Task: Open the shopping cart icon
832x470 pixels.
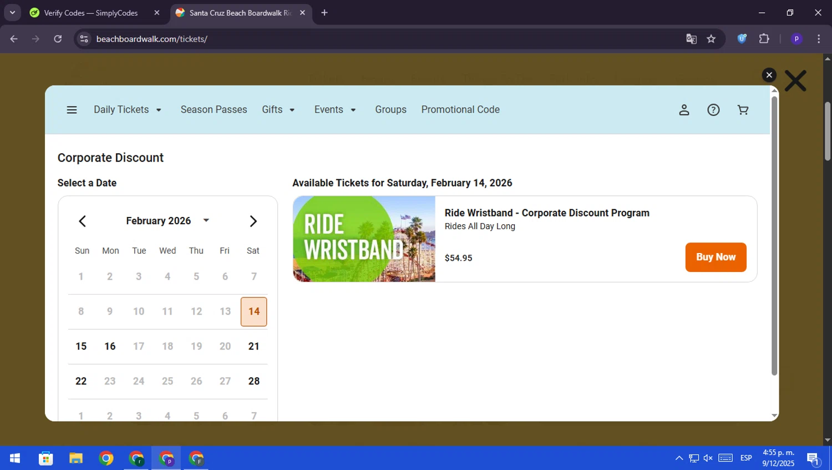Action: click(743, 110)
